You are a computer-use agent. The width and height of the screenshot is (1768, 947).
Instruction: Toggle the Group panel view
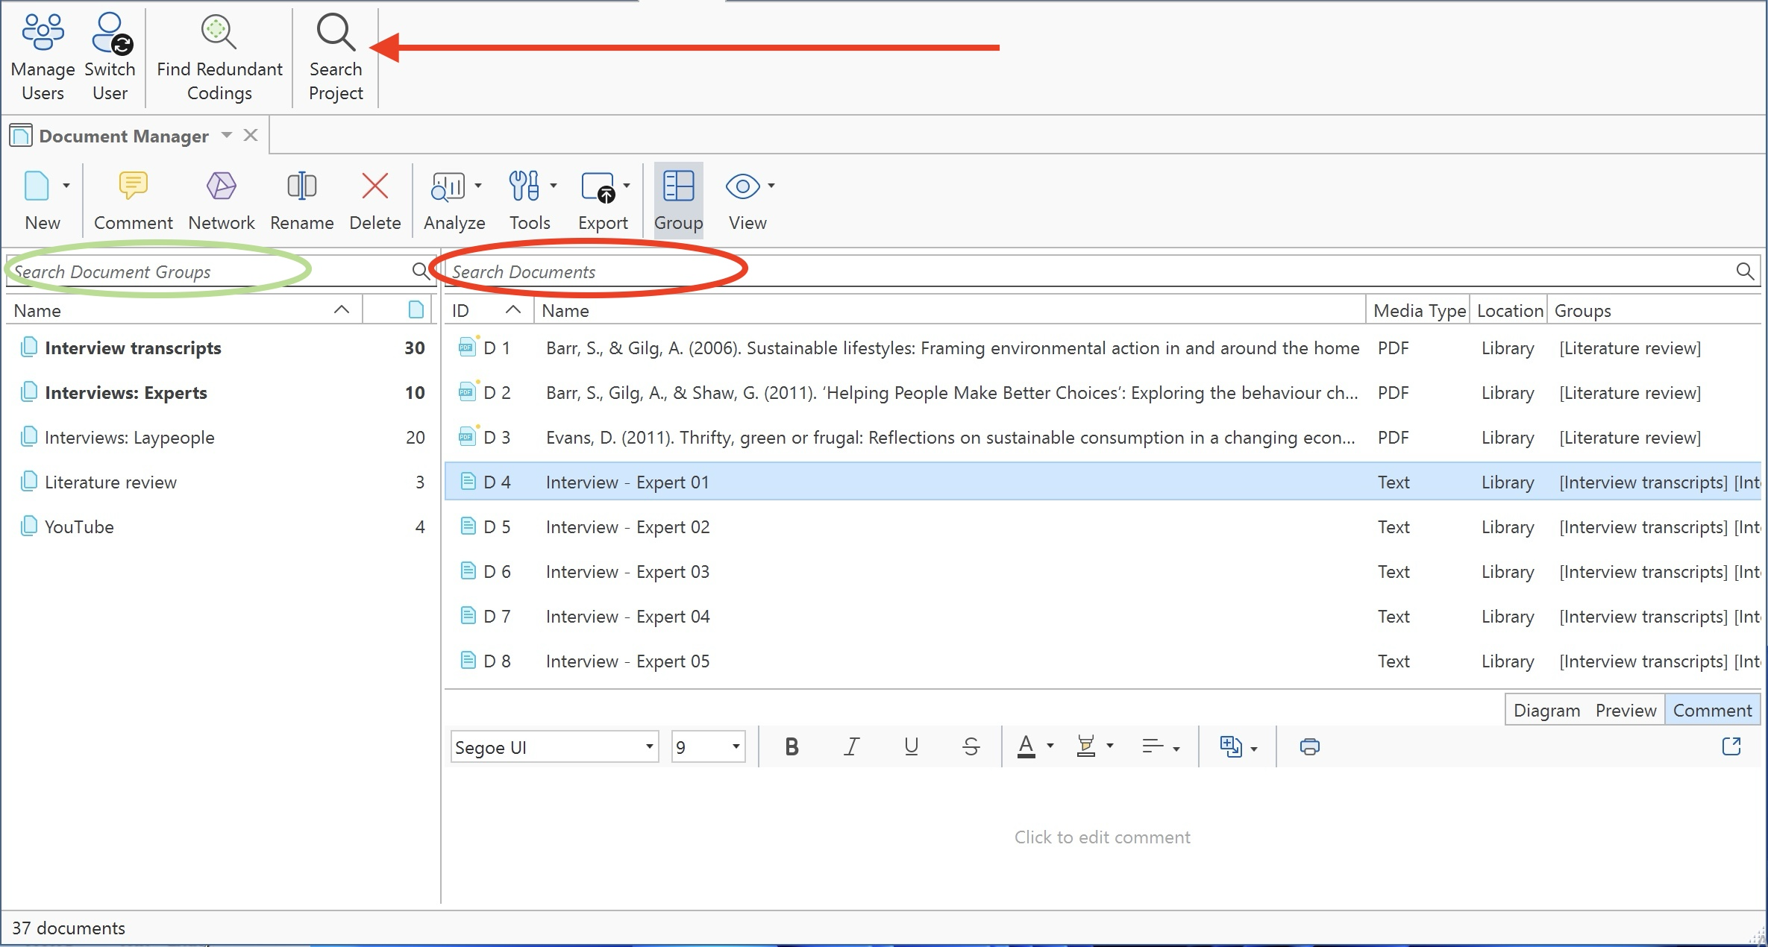678,199
